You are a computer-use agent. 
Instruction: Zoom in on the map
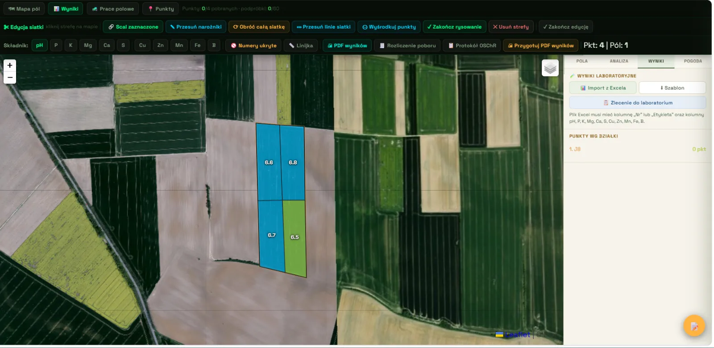[x=10, y=66]
